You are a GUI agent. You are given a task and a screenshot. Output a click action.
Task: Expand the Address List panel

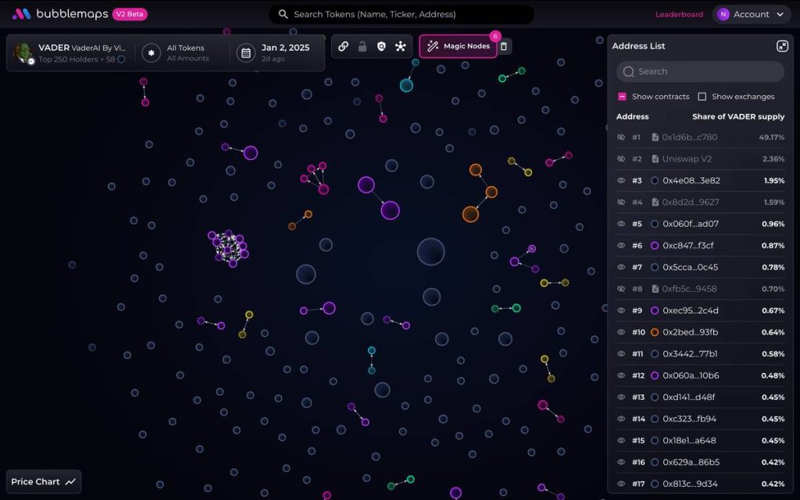(x=782, y=46)
